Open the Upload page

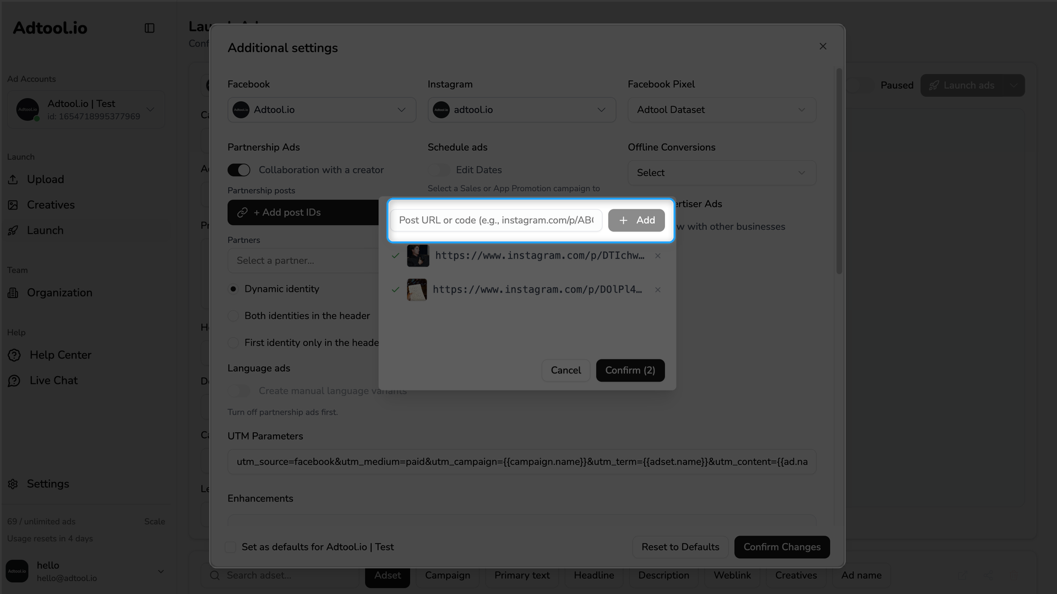pyautogui.click(x=45, y=179)
